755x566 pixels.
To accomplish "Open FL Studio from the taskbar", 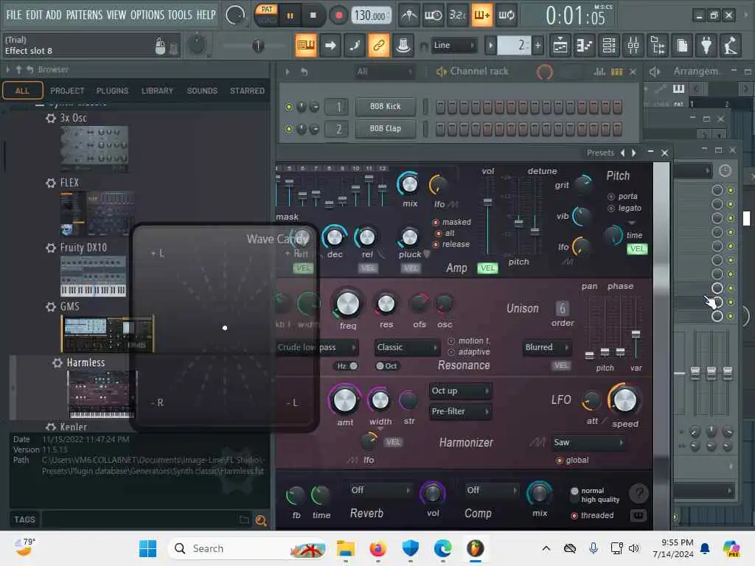I will [x=476, y=548].
